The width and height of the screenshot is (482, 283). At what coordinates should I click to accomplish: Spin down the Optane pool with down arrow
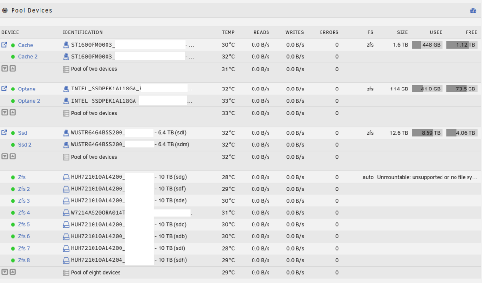pos(5,112)
